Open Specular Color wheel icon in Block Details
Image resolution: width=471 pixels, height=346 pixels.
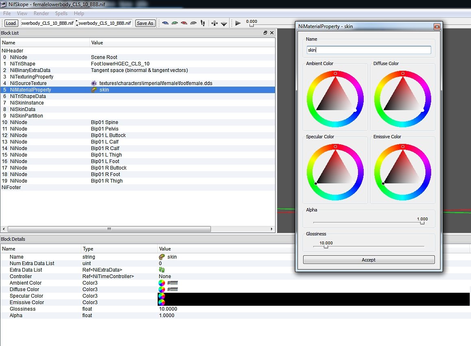(x=162, y=296)
